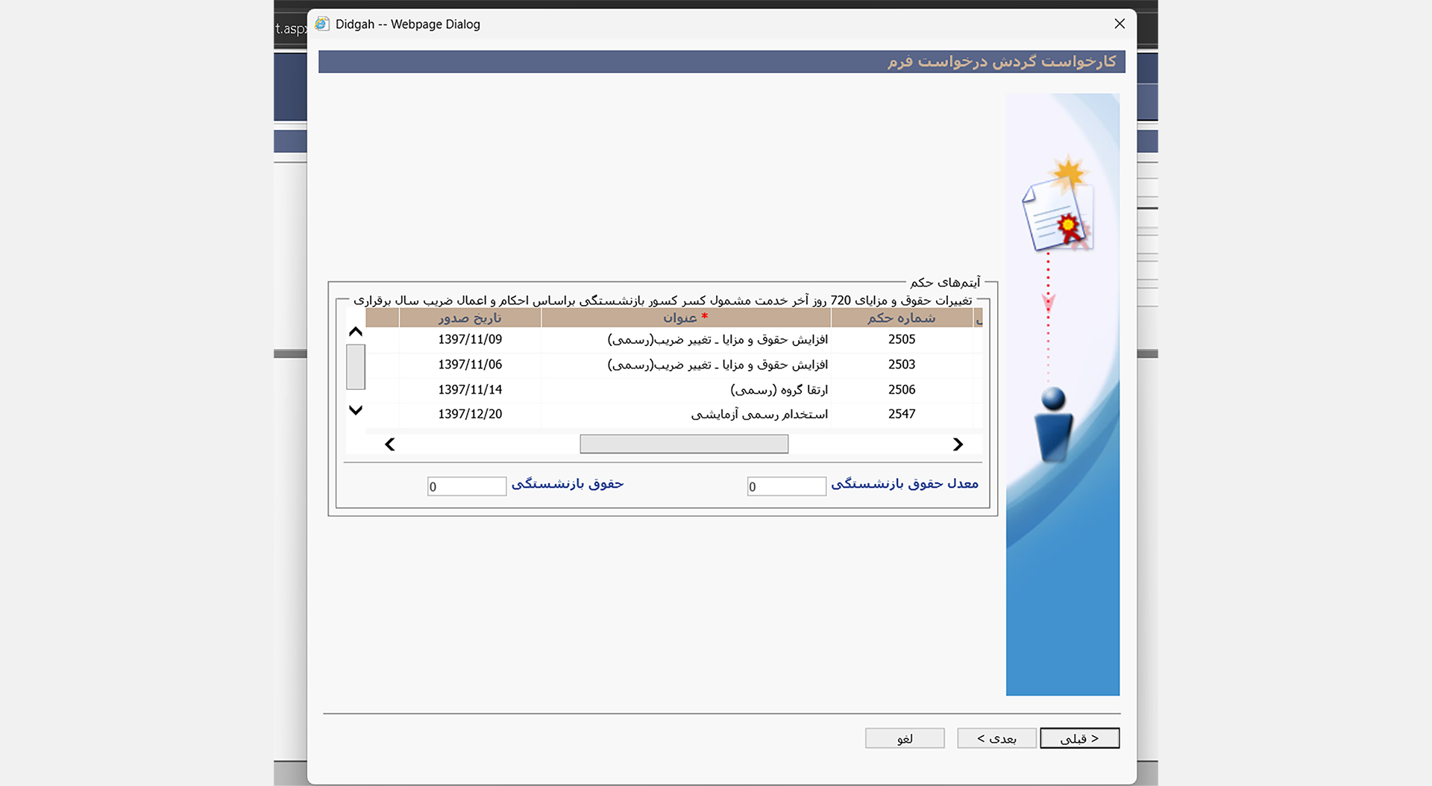1432x786 pixels.
Task: Click the بعدی (Next) button
Action: pyautogui.click(x=996, y=738)
